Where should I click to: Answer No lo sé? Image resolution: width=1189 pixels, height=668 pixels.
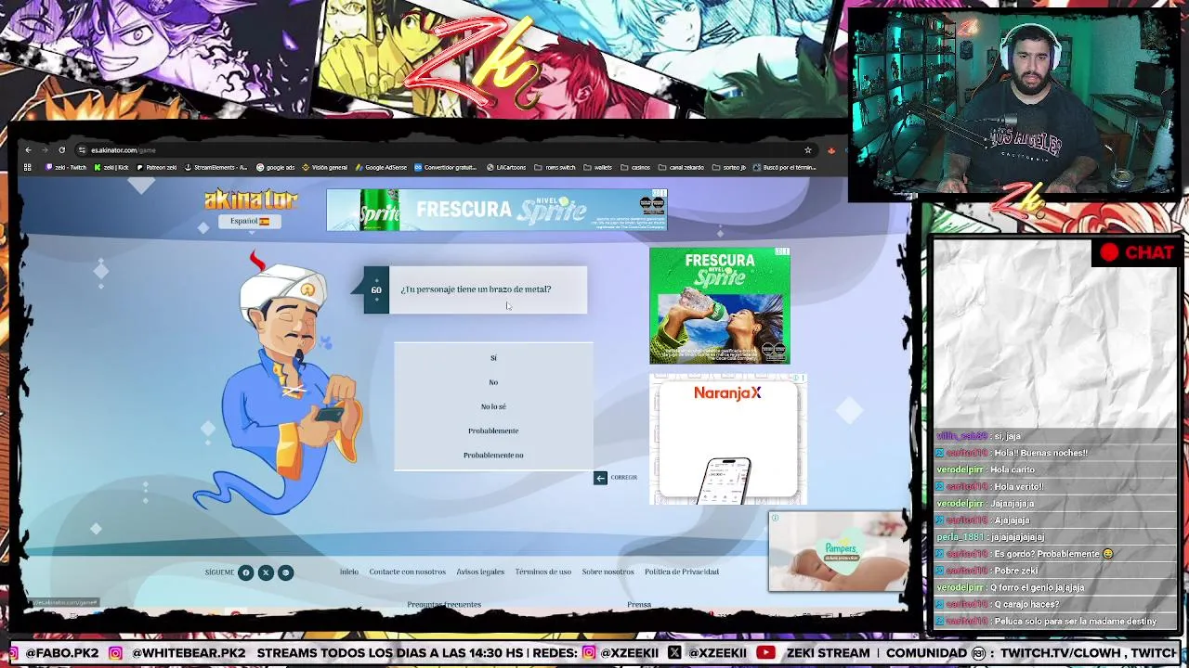[493, 406]
